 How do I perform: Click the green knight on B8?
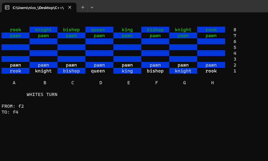43,30
